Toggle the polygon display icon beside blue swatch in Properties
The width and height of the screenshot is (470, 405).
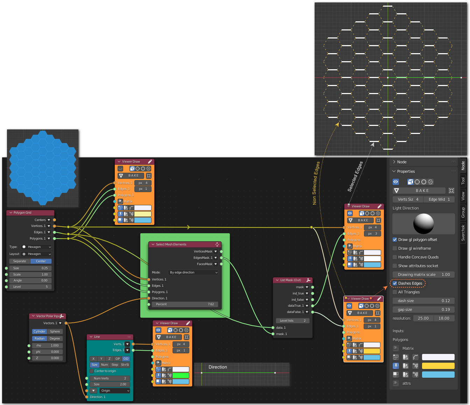396,375
